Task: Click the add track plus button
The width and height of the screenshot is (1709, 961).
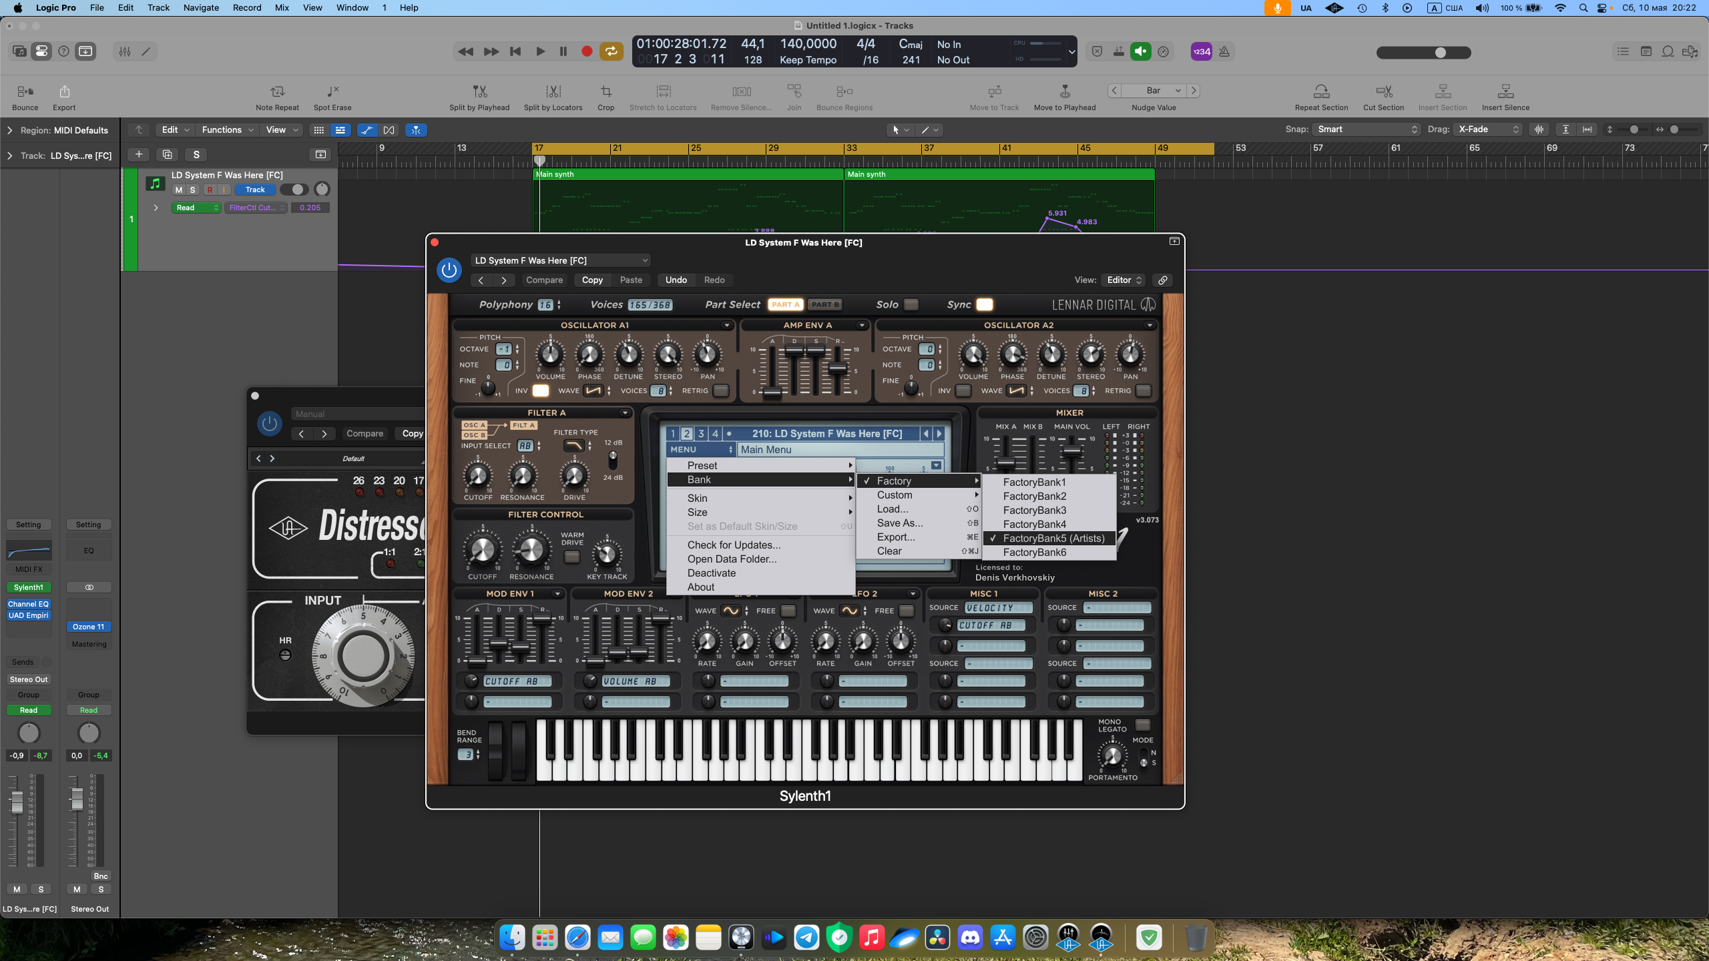Action: click(x=139, y=155)
